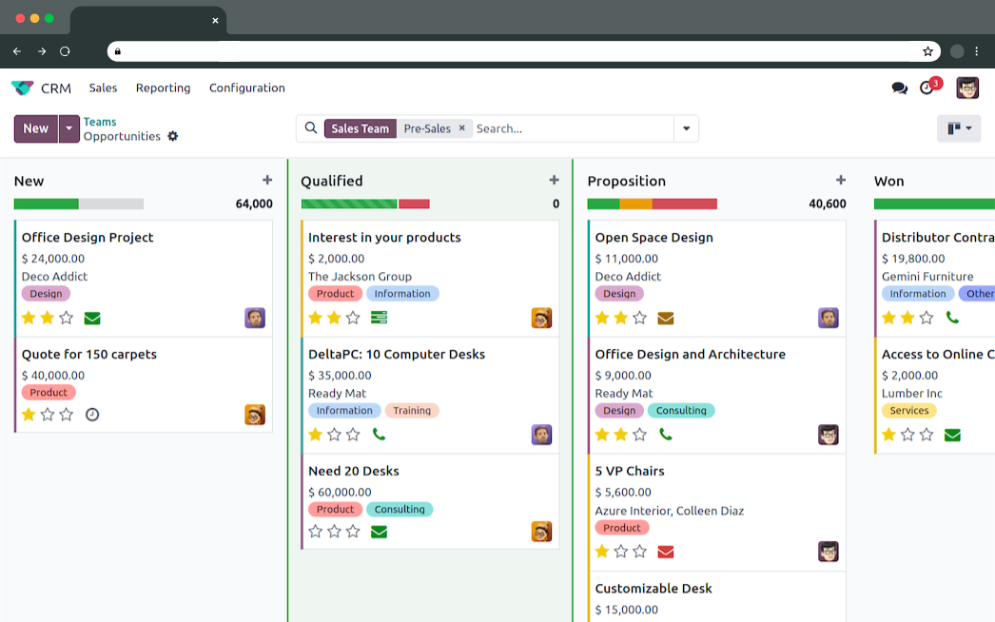Click the gear icon beside Opportunities
This screenshot has width=995, height=622.
pos(172,137)
